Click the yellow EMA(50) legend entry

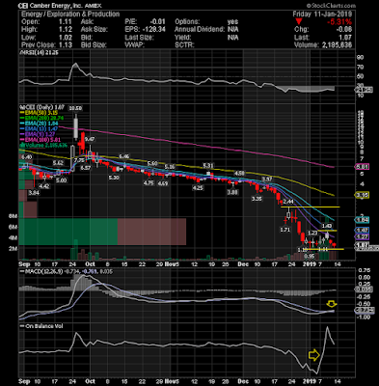[40, 113]
